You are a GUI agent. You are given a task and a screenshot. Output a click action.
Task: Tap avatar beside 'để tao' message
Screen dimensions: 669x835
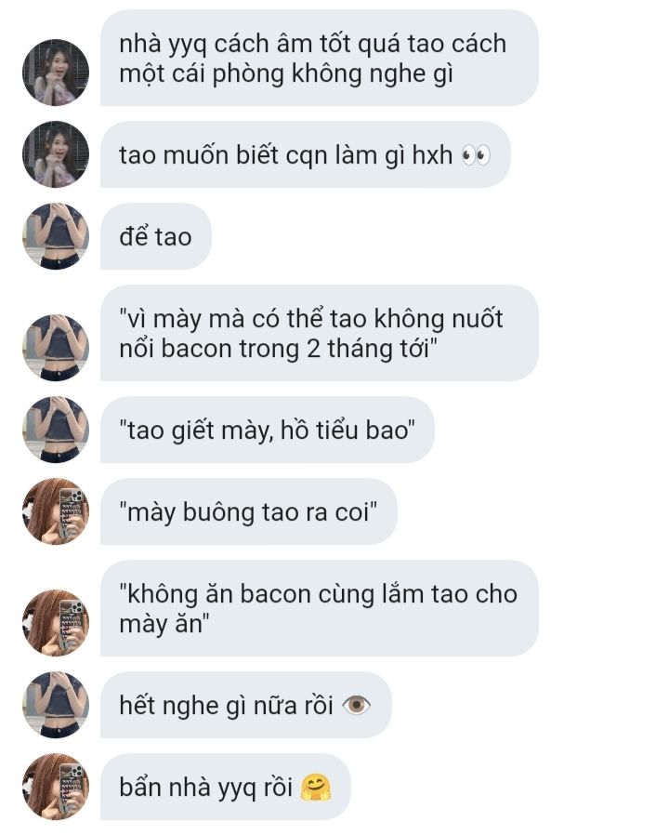point(56,236)
